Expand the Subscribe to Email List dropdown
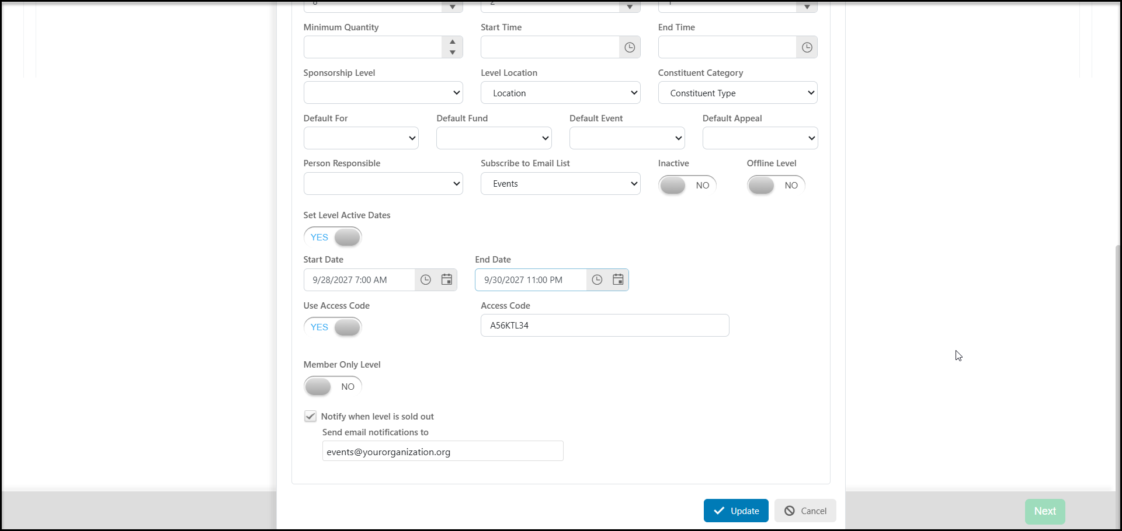 pos(561,184)
